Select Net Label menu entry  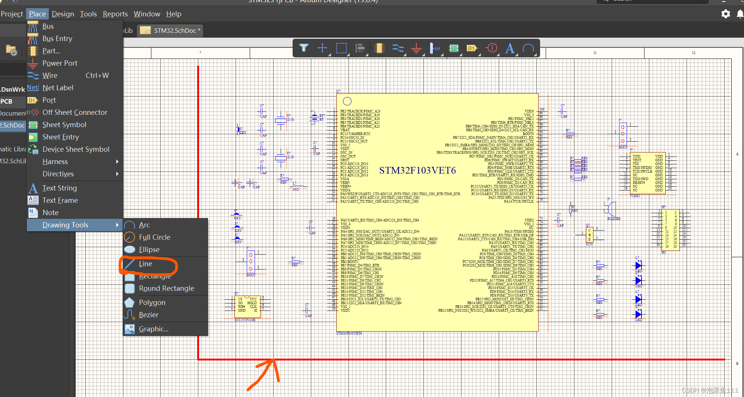(75, 88)
